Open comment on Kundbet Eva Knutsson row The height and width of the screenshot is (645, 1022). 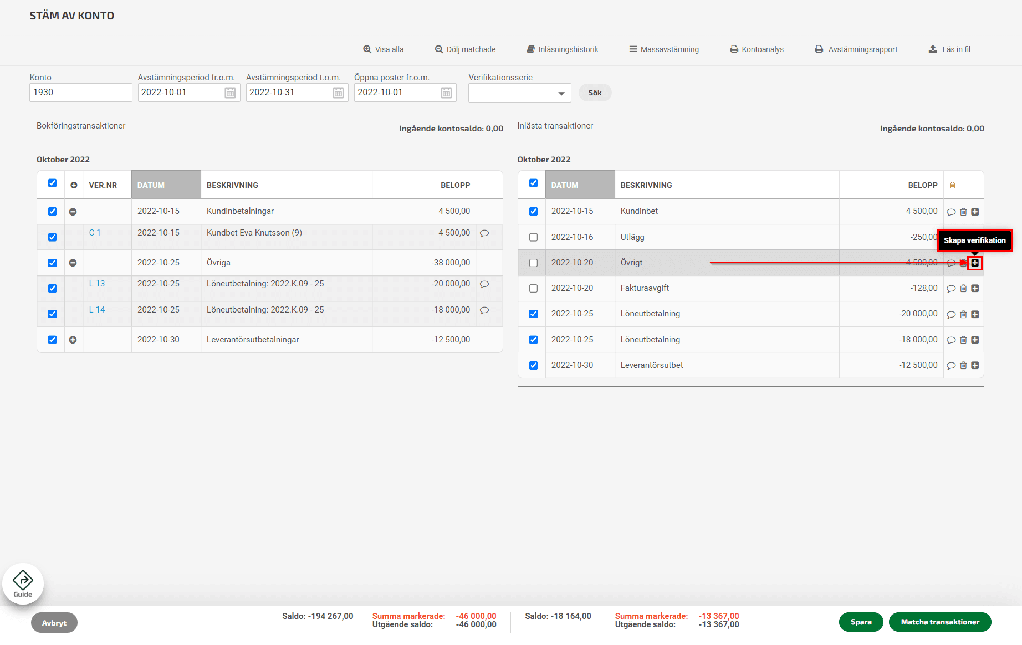(x=484, y=233)
